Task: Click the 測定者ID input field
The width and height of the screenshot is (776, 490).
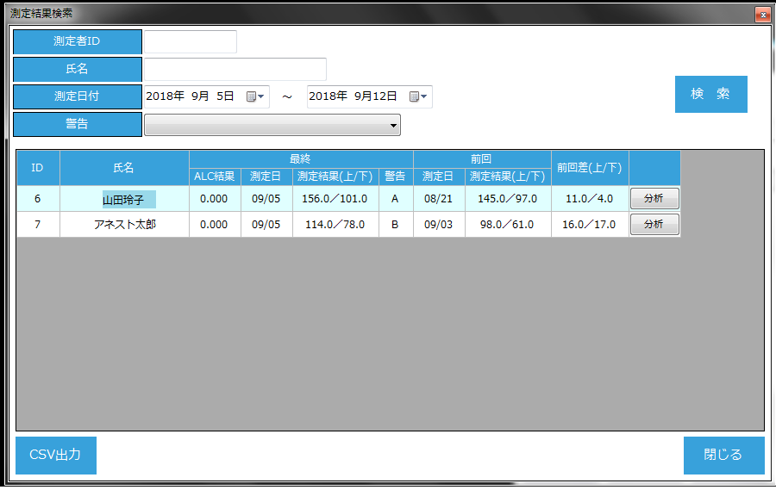Action: click(190, 42)
